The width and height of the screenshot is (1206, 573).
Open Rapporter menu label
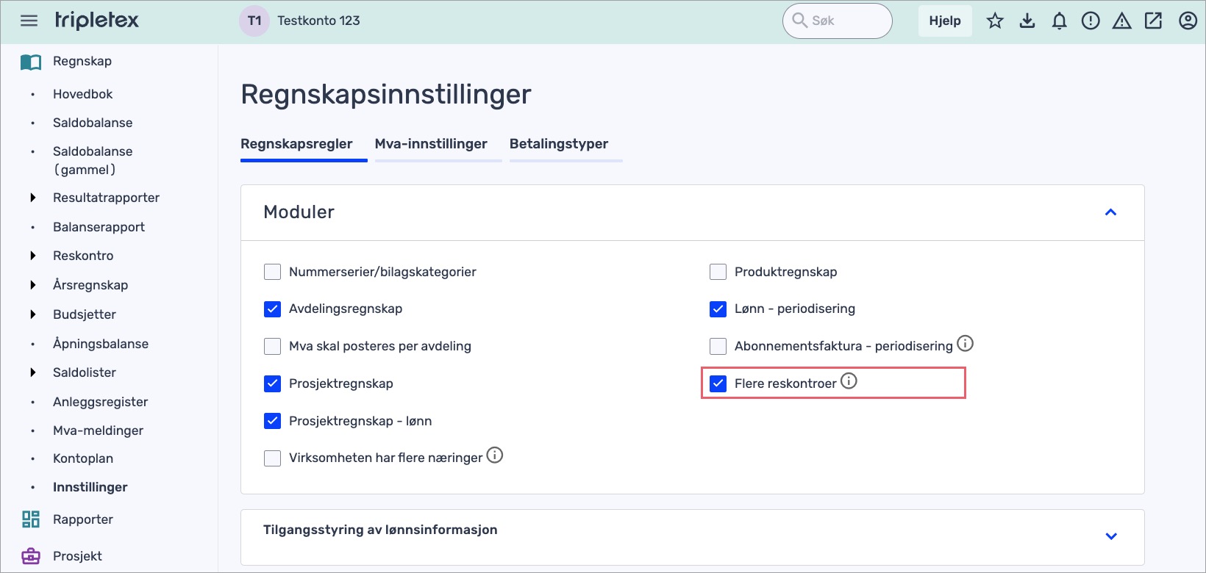point(83,519)
